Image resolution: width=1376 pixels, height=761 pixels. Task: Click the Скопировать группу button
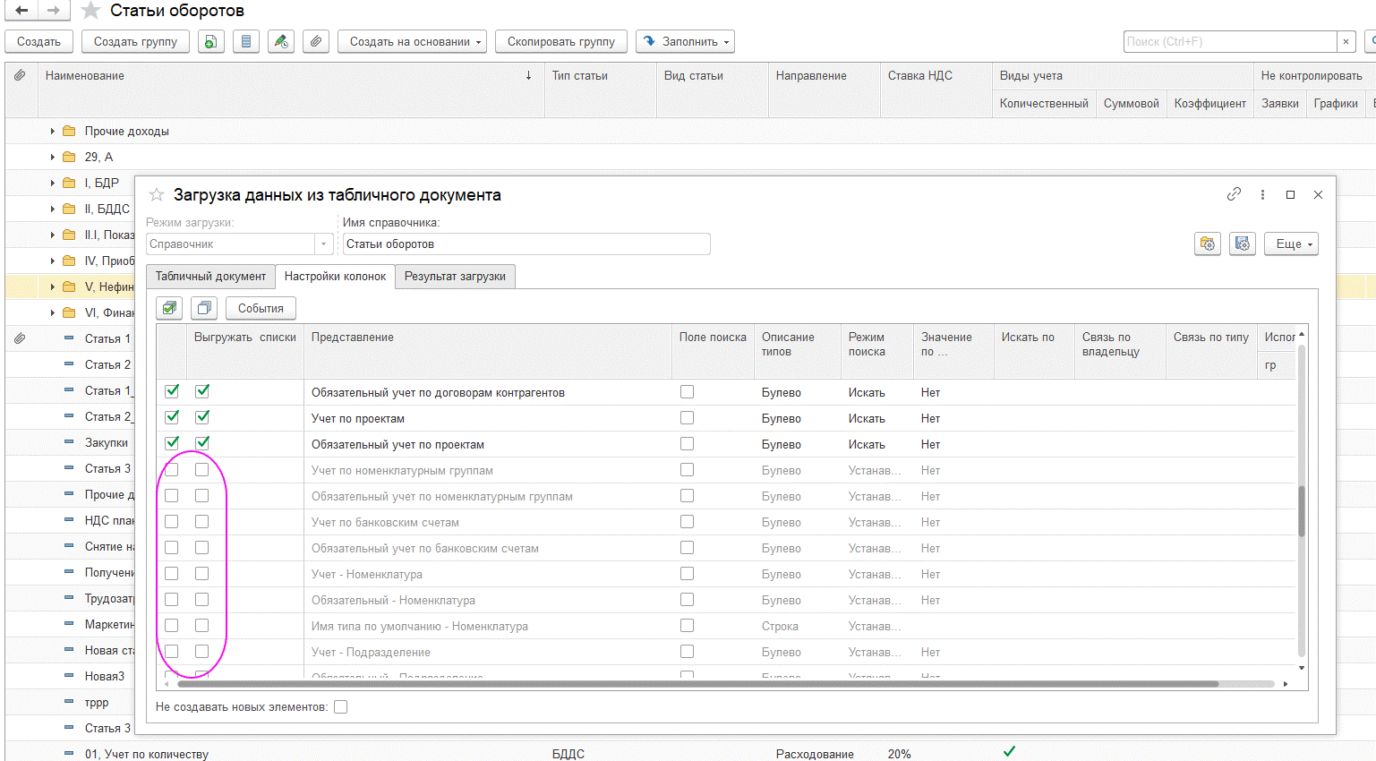(x=561, y=41)
